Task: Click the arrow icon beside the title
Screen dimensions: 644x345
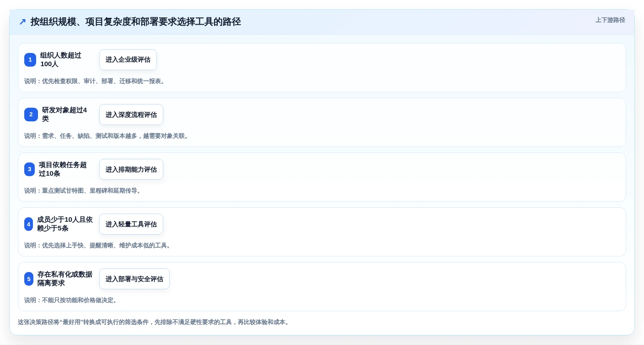Action: click(x=22, y=21)
